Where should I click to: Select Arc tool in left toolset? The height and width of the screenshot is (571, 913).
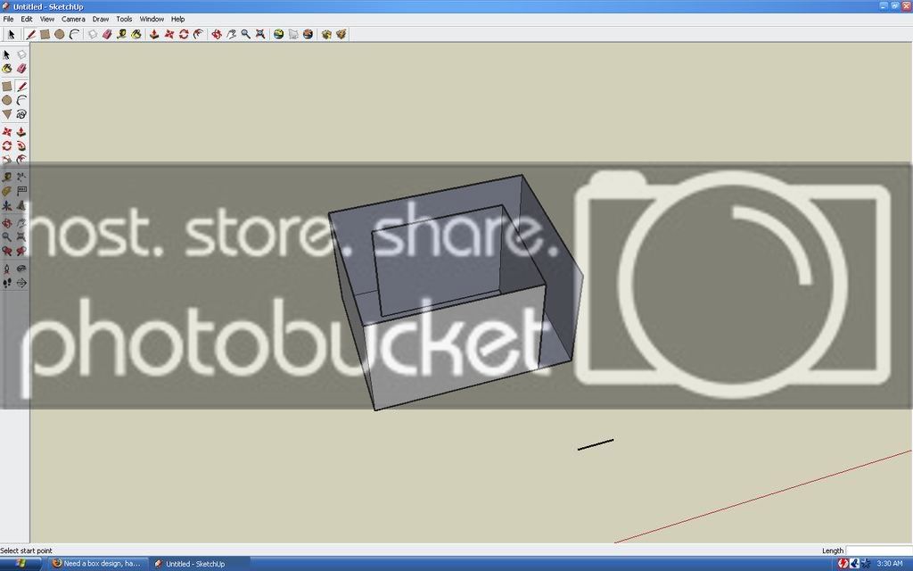(x=21, y=100)
